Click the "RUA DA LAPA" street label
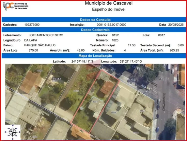Image resolution: width=187 pixels, height=141 pixels. point(152,83)
